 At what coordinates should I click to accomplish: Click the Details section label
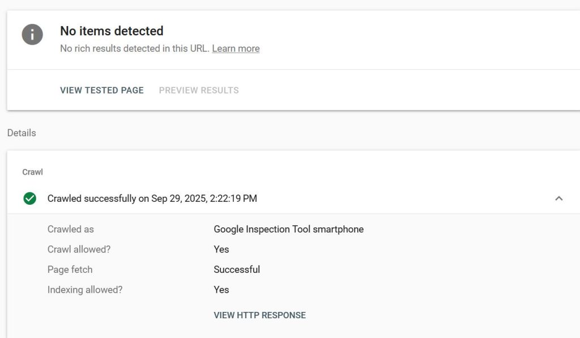(22, 133)
